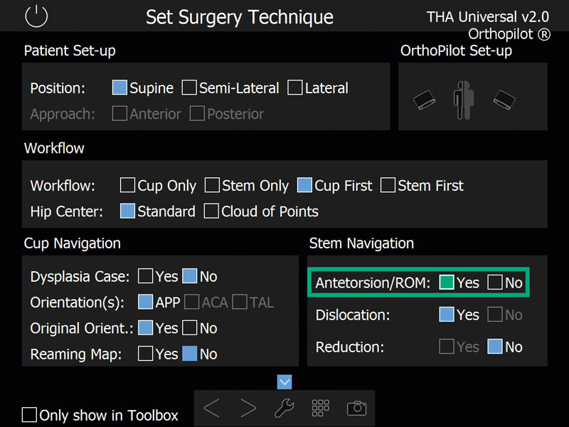Turn on Reaming Map with Yes
This screenshot has width=569, height=427.
click(x=147, y=354)
